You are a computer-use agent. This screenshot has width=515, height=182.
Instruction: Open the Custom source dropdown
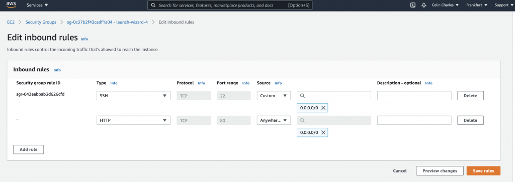274,96
